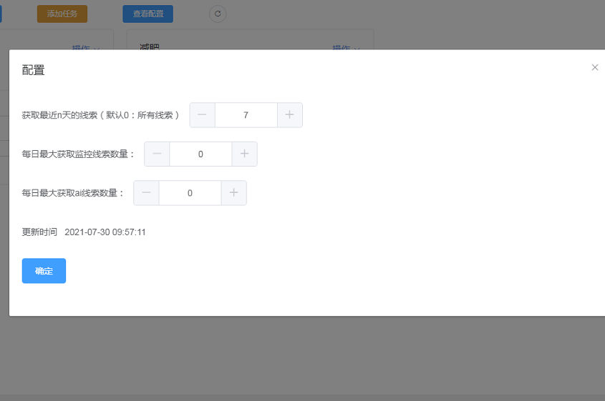Viewport: 605px width, 401px height.
Task: Increase the recent n days value
Action: pyautogui.click(x=290, y=115)
